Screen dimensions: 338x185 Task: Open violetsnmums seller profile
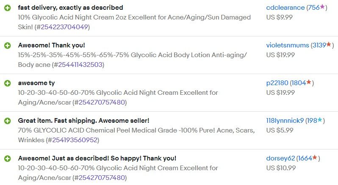288,45
